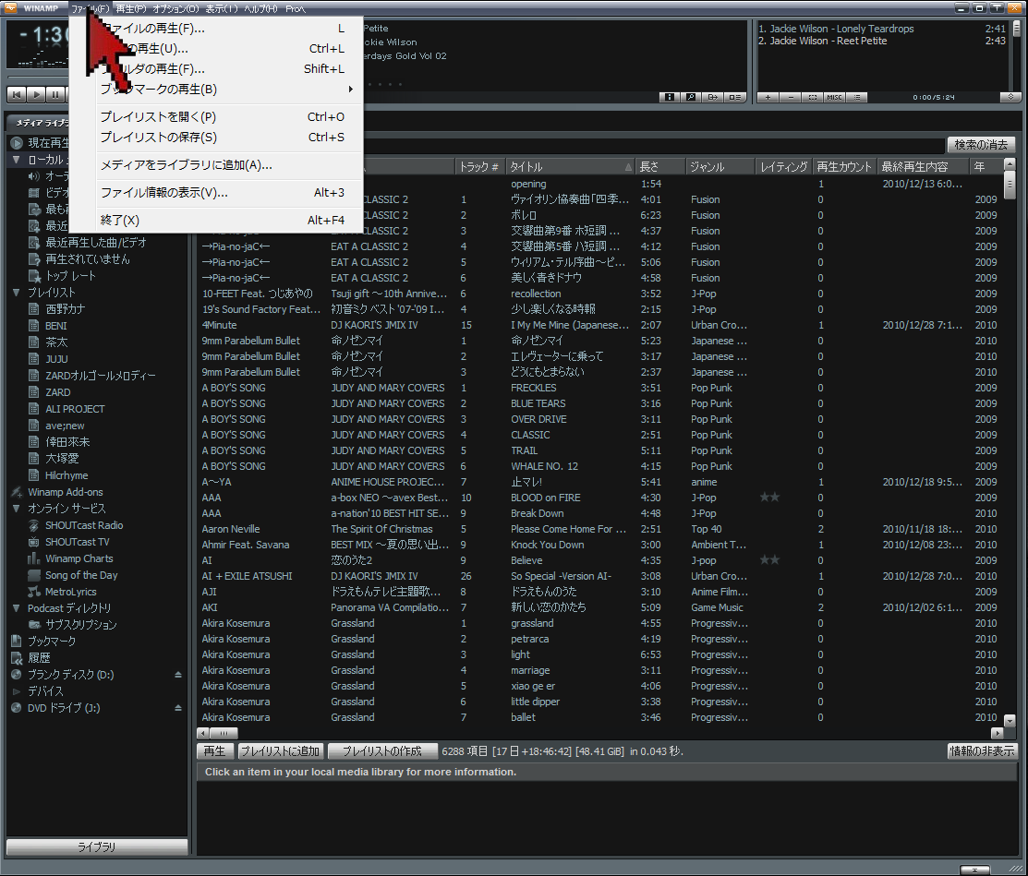Click プレイリストに追加 button
Screen dimensions: 1028x876
coord(281,750)
